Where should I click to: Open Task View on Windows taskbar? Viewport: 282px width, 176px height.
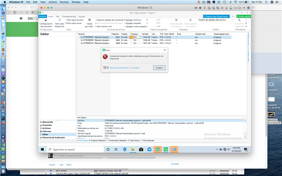pos(116,150)
